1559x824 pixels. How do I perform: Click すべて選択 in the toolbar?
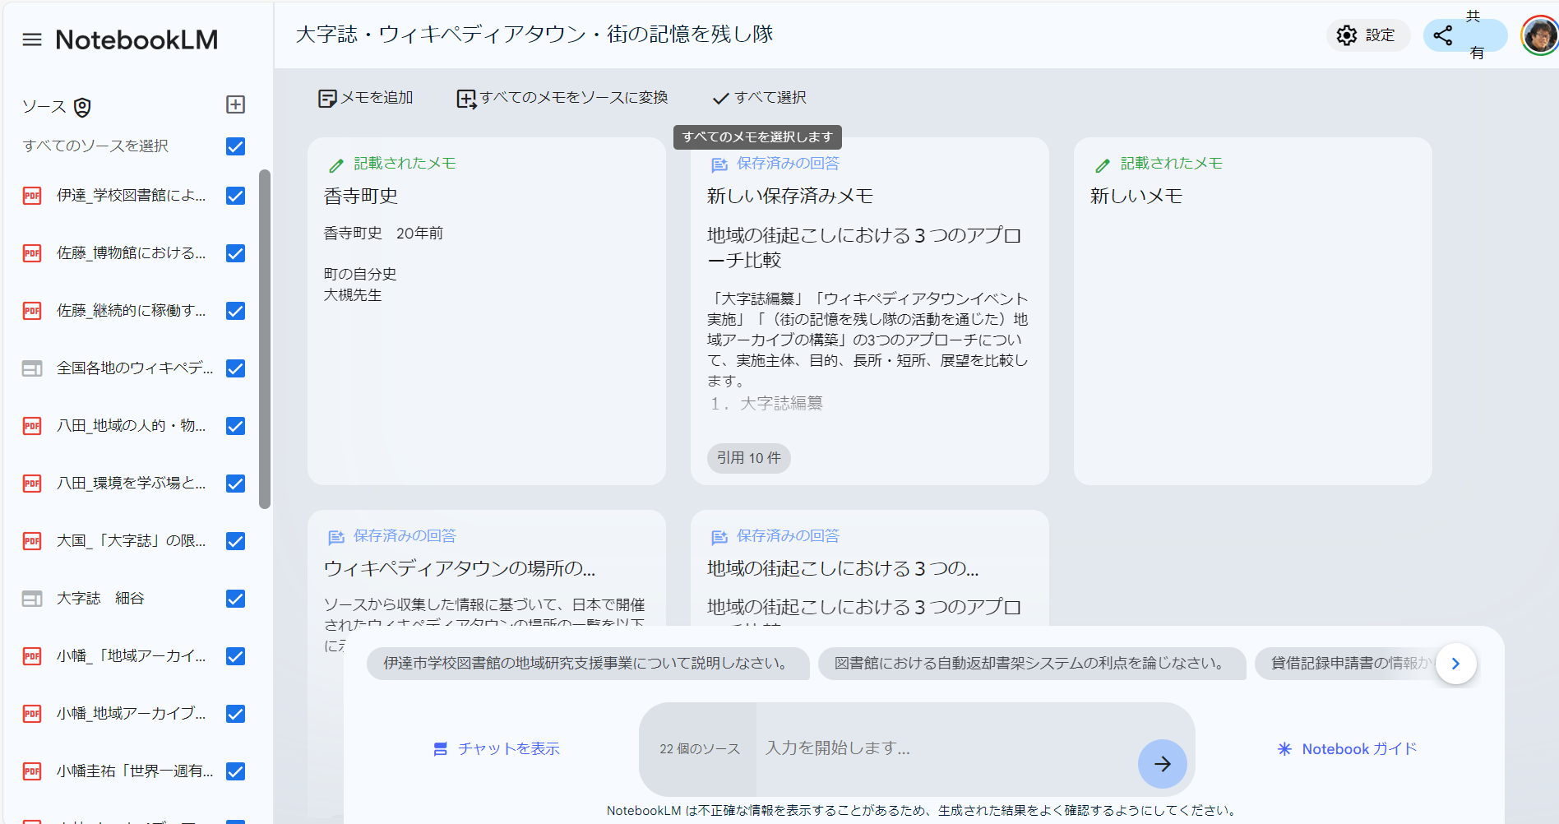tap(758, 97)
